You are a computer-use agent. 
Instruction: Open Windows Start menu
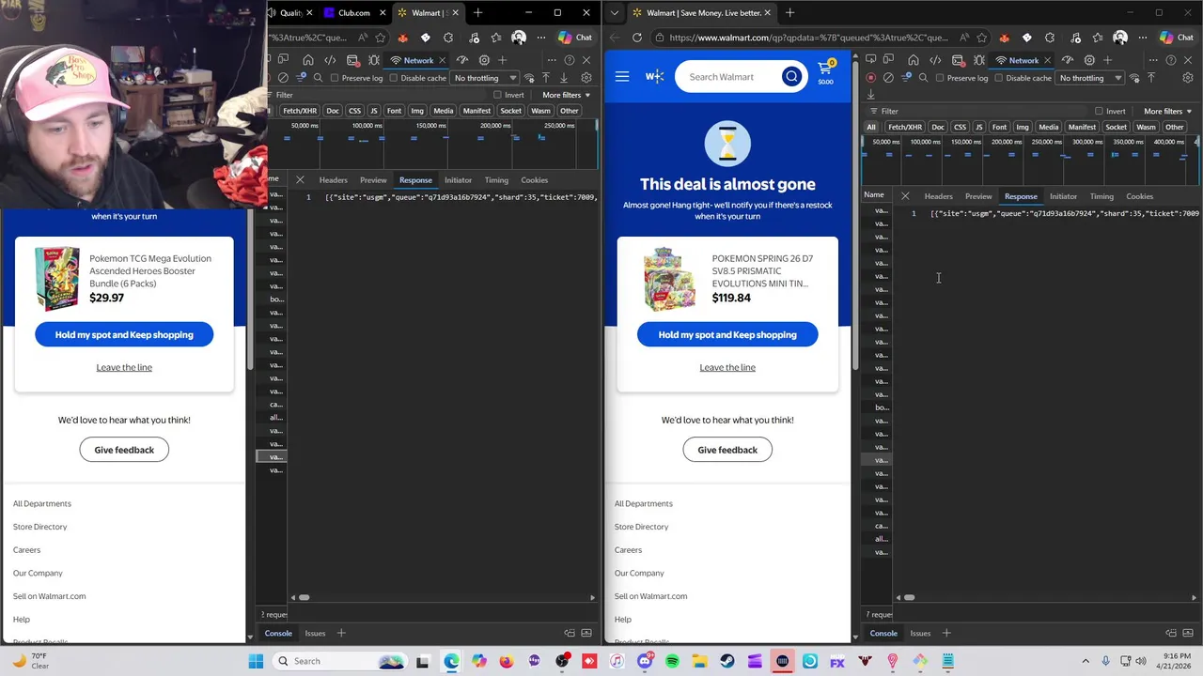(256, 661)
